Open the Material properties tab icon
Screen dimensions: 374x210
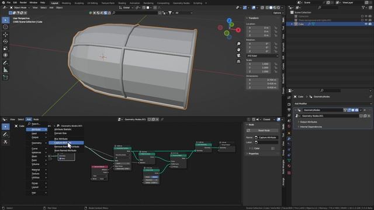pos(289,166)
